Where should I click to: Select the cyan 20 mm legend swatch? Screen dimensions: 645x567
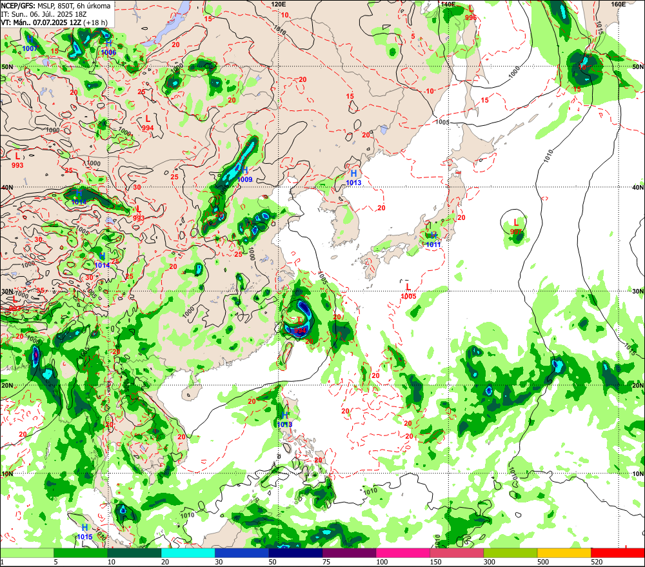coord(188,553)
